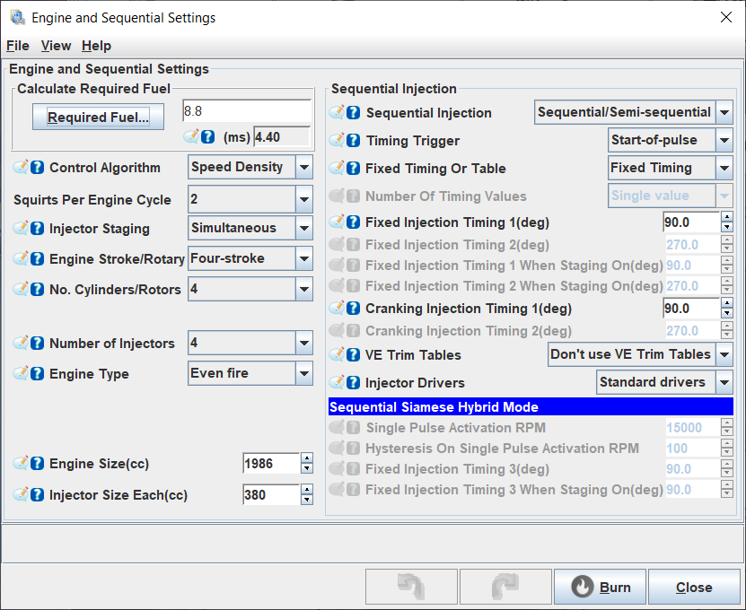Click the pencil icon beside Sequential Injection
Screen dimensions: 746x610
[x=338, y=113]
